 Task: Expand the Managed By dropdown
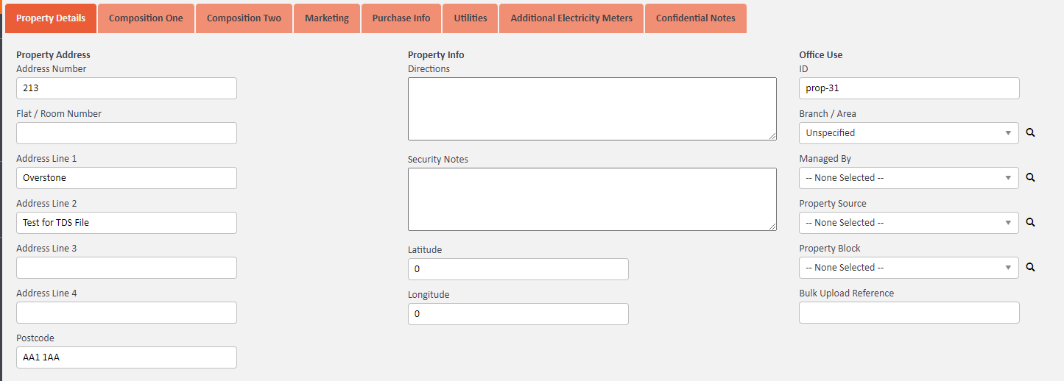click(909, 178)
